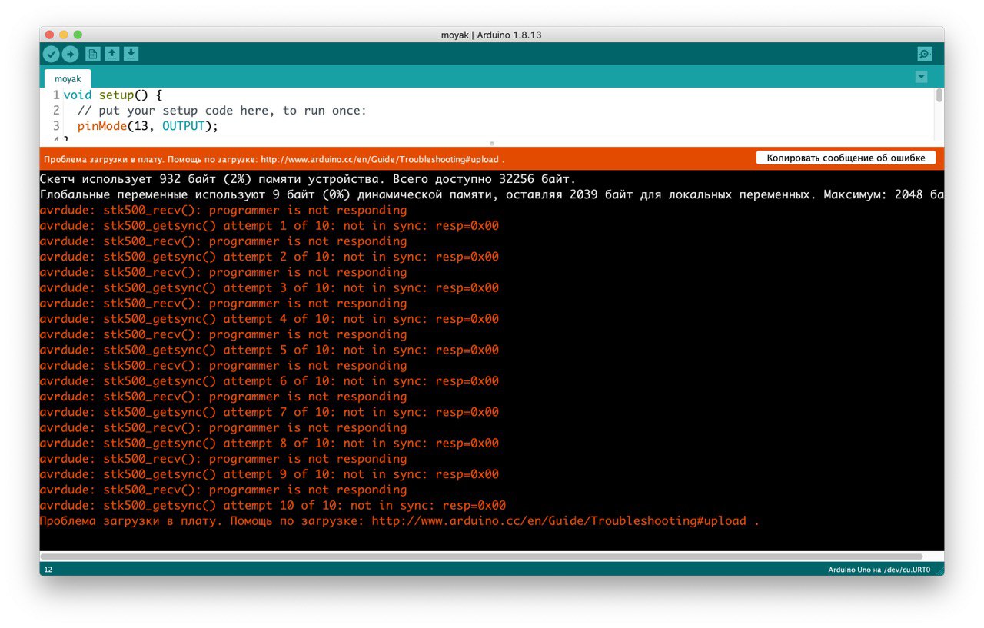Click line number 12 in status bar
984x628 pixels.
click(48, 570)
